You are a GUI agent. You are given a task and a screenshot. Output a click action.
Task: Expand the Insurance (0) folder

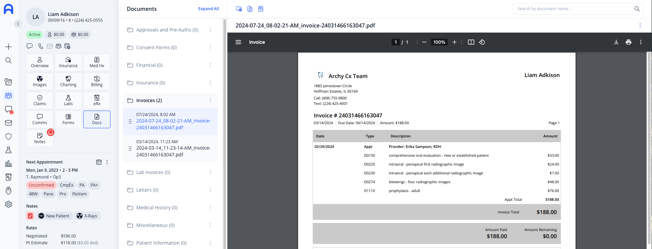pyautogui.click(x=151, y=83)
